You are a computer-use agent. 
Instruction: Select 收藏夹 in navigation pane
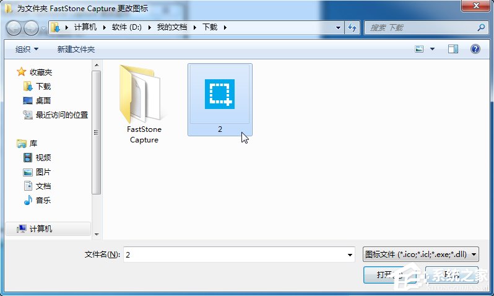click(41, 72)
